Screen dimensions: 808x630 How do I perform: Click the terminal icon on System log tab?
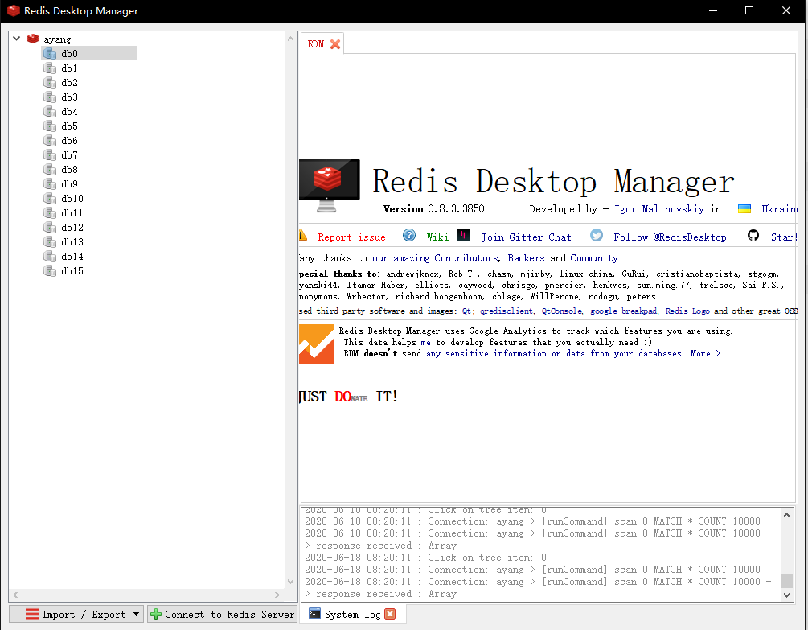(316, 614)
